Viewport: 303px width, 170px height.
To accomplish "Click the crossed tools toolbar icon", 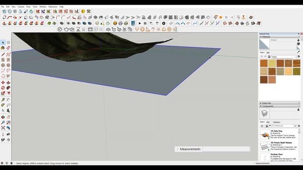I will (x=89, y=11).
